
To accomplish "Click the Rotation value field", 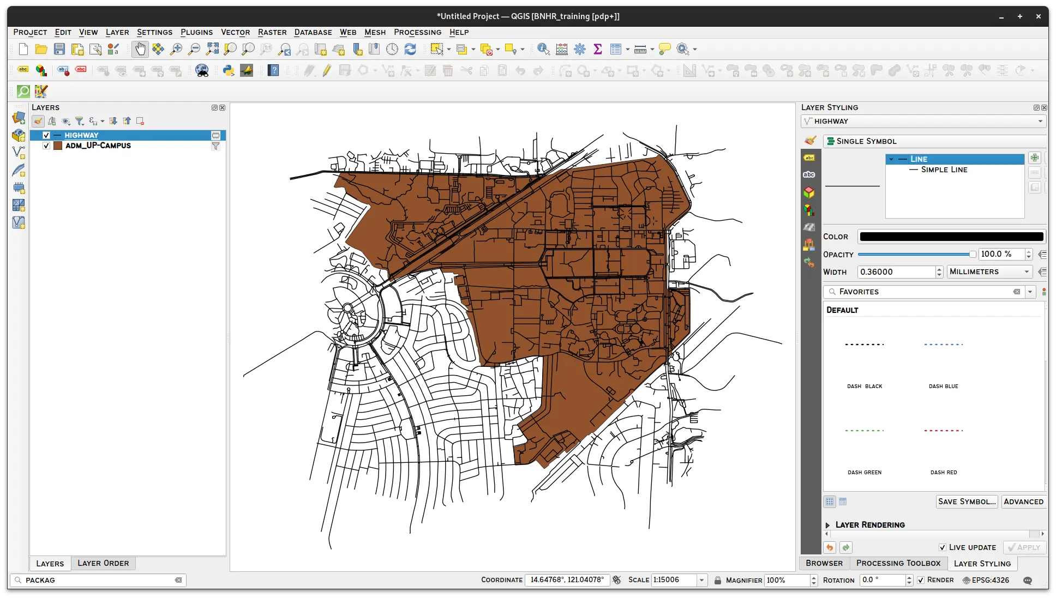I will 882,580.
